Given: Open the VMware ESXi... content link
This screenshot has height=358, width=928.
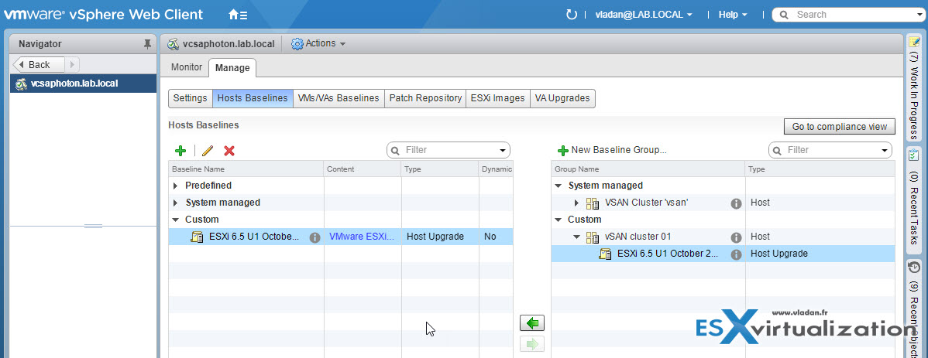Looking at the screenshot, I should pos(362,237).
